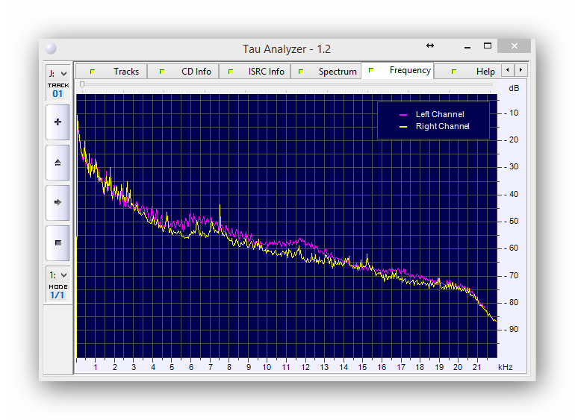The image size is (575, 420).
Task: Click the Tau Analyzer app icon in title bar
Action: point(51,48)
